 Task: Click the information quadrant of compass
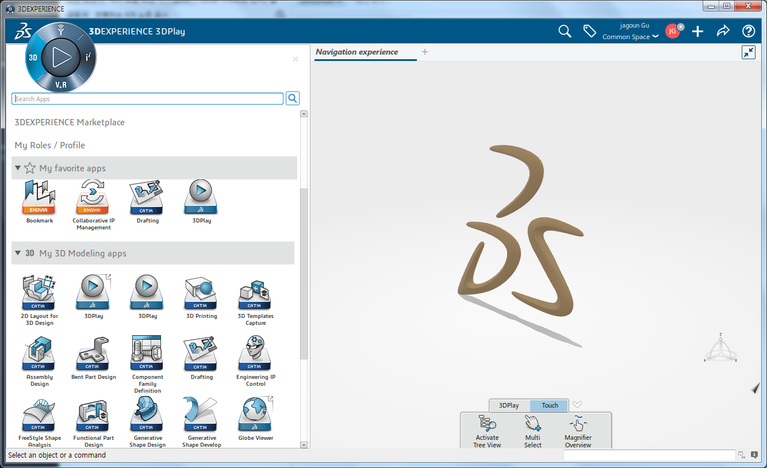pyautogui.click(x=87, y=57)
